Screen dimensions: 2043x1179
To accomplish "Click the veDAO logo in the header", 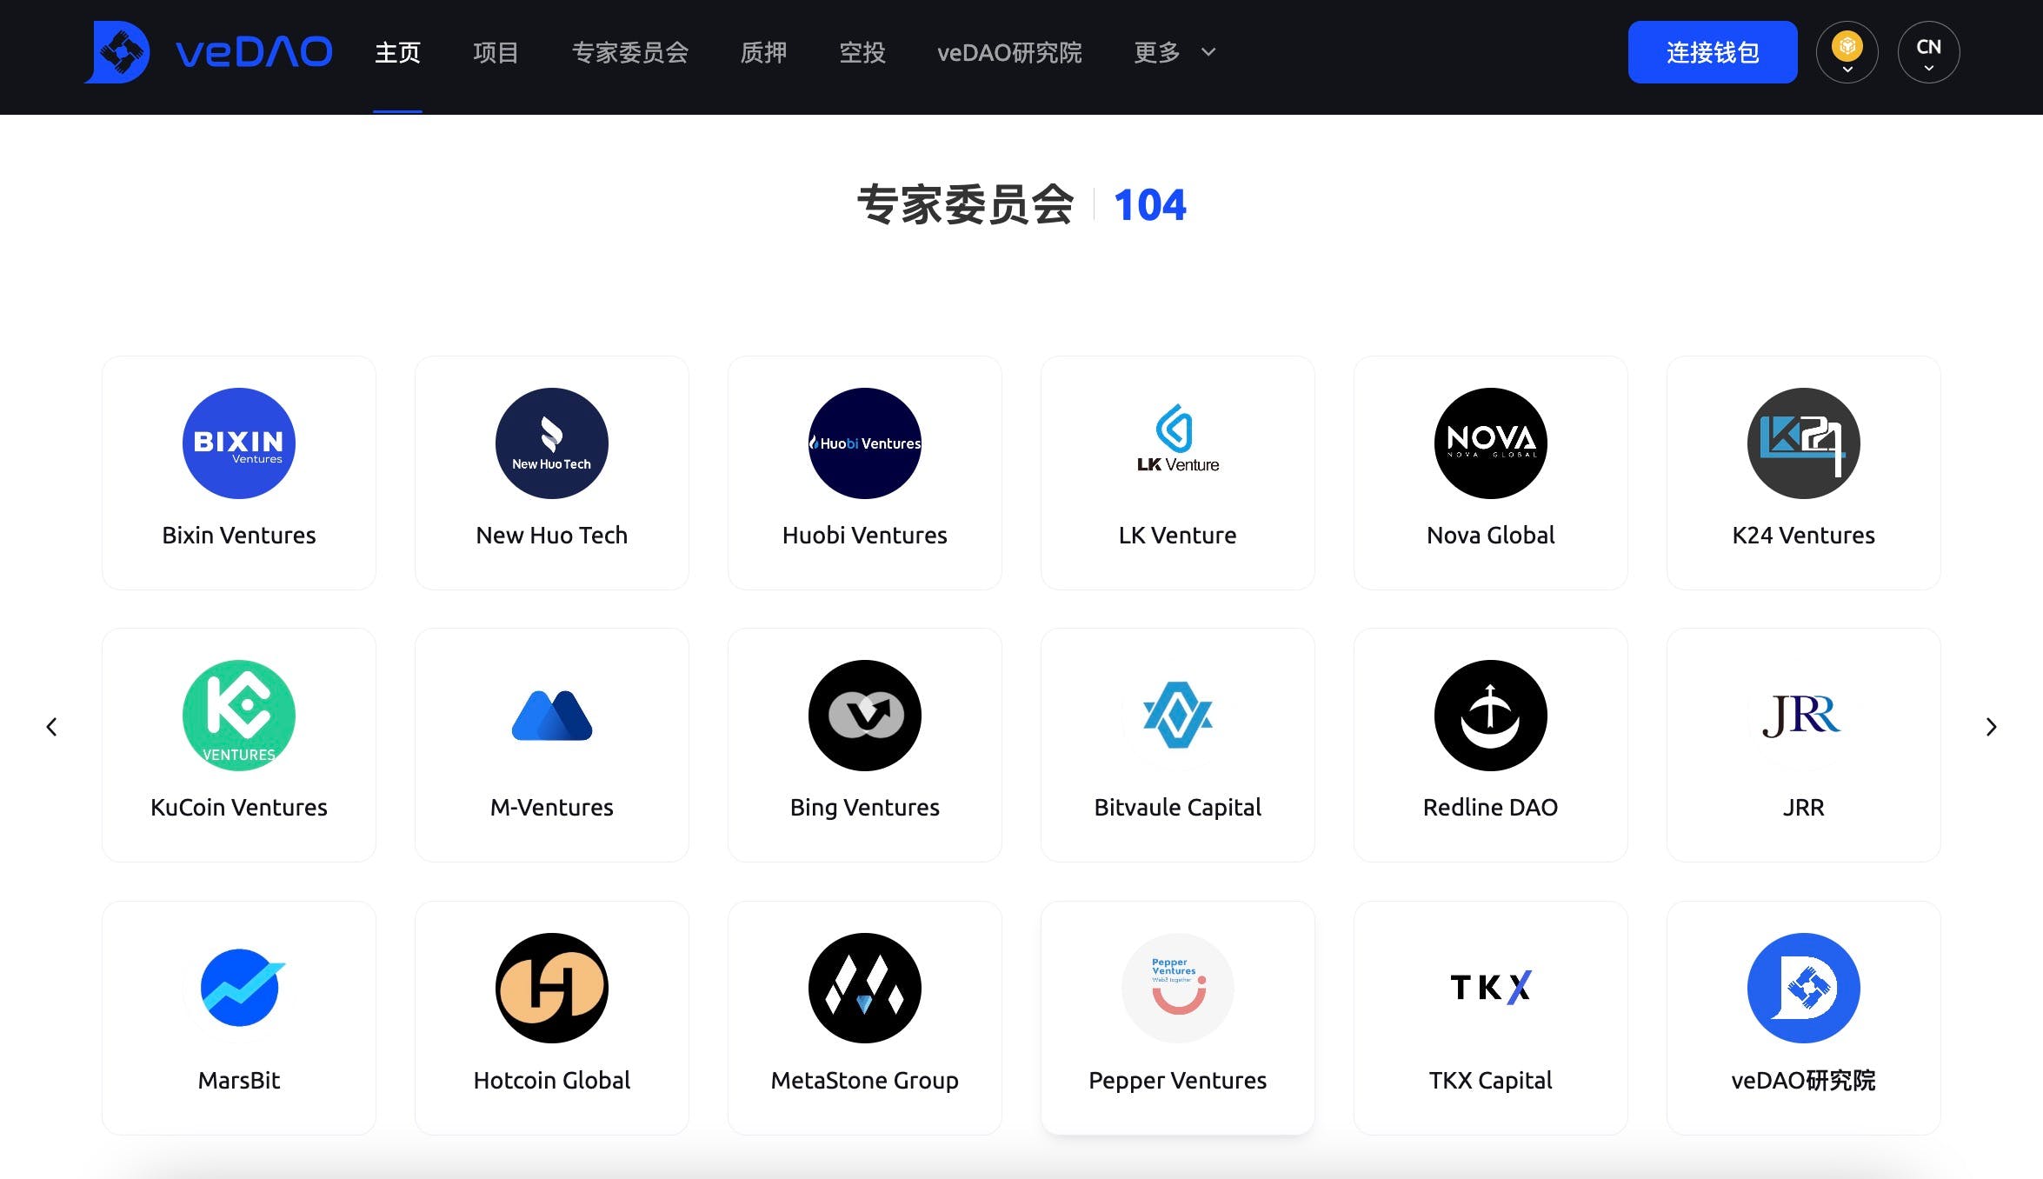I will (209, 52).
